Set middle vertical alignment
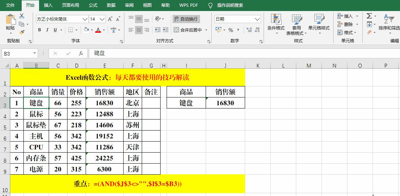This screenshot has height=196, width=400. pos(139,18)
